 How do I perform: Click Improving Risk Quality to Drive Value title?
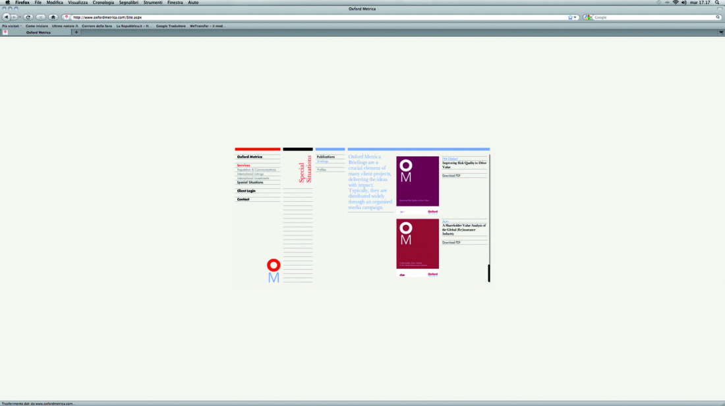pyautogui.click(x=464, y=165)
